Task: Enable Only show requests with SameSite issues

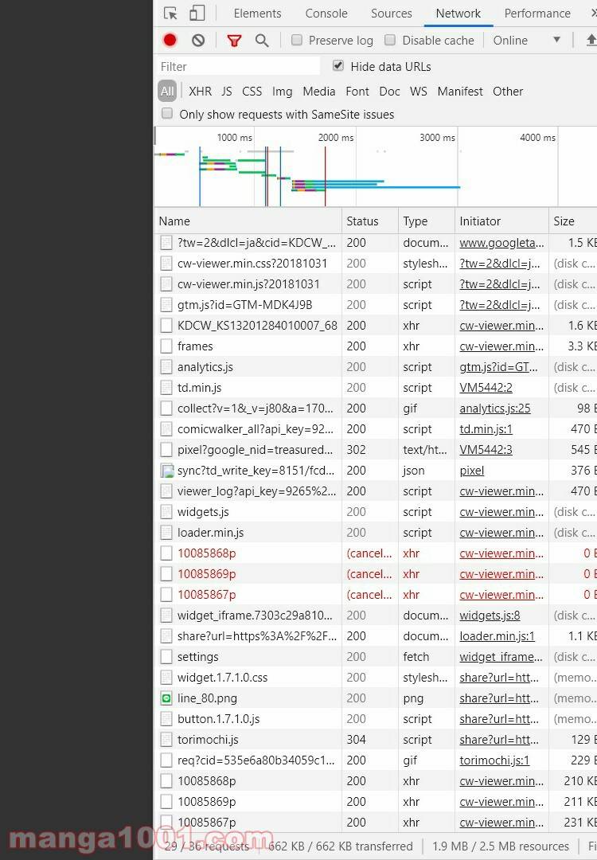Action: [167, 114]
